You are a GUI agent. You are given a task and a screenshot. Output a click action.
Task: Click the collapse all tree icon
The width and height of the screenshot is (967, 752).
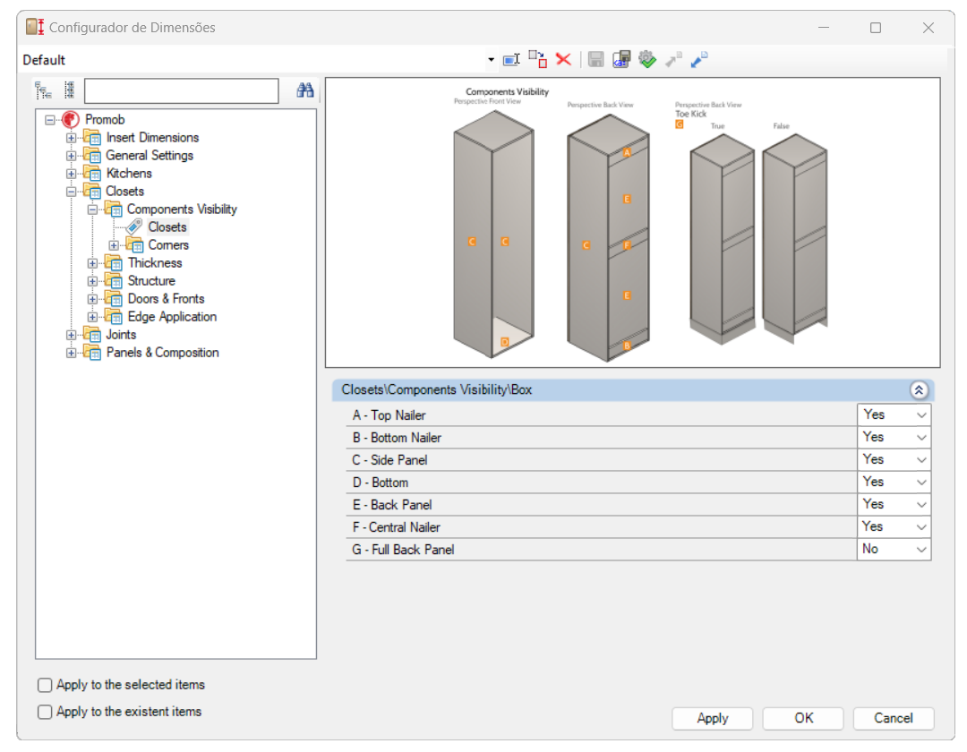point(69,90)
